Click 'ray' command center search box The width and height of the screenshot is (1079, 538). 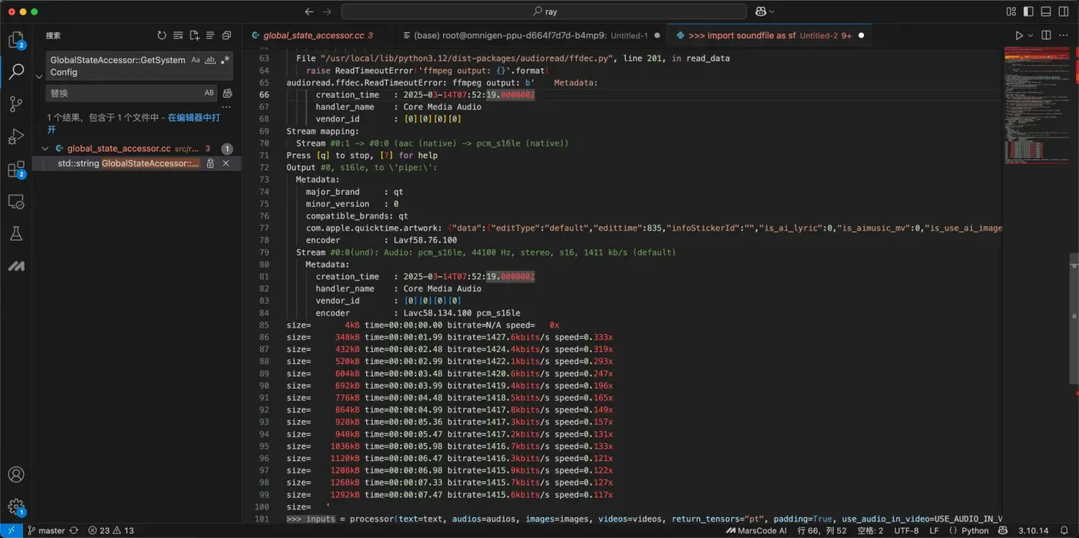pyautogui.click(x=544, y=12)
